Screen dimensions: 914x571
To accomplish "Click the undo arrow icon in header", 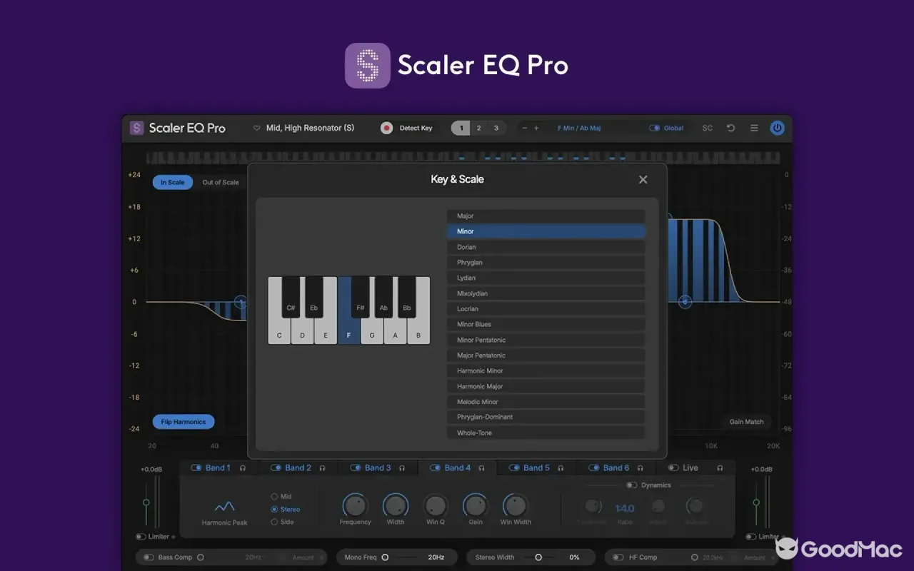I will [730, 128].
